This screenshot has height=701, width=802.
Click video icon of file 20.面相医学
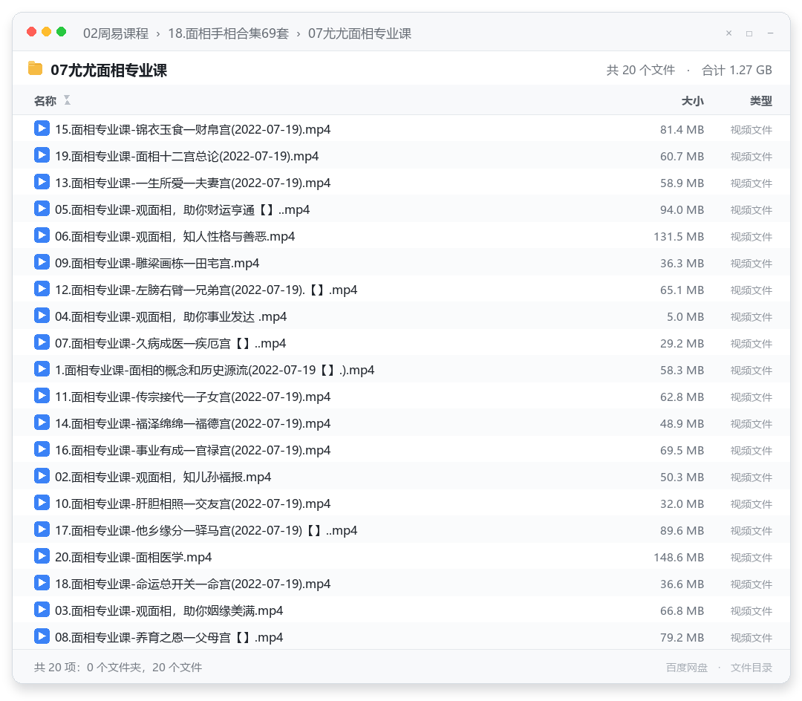[x=42, y=555]
